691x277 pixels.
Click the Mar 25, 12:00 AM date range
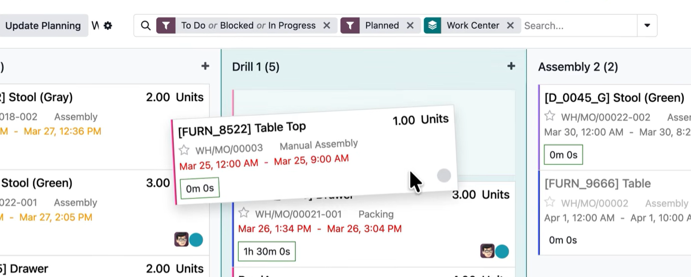[x=264, y=162]
